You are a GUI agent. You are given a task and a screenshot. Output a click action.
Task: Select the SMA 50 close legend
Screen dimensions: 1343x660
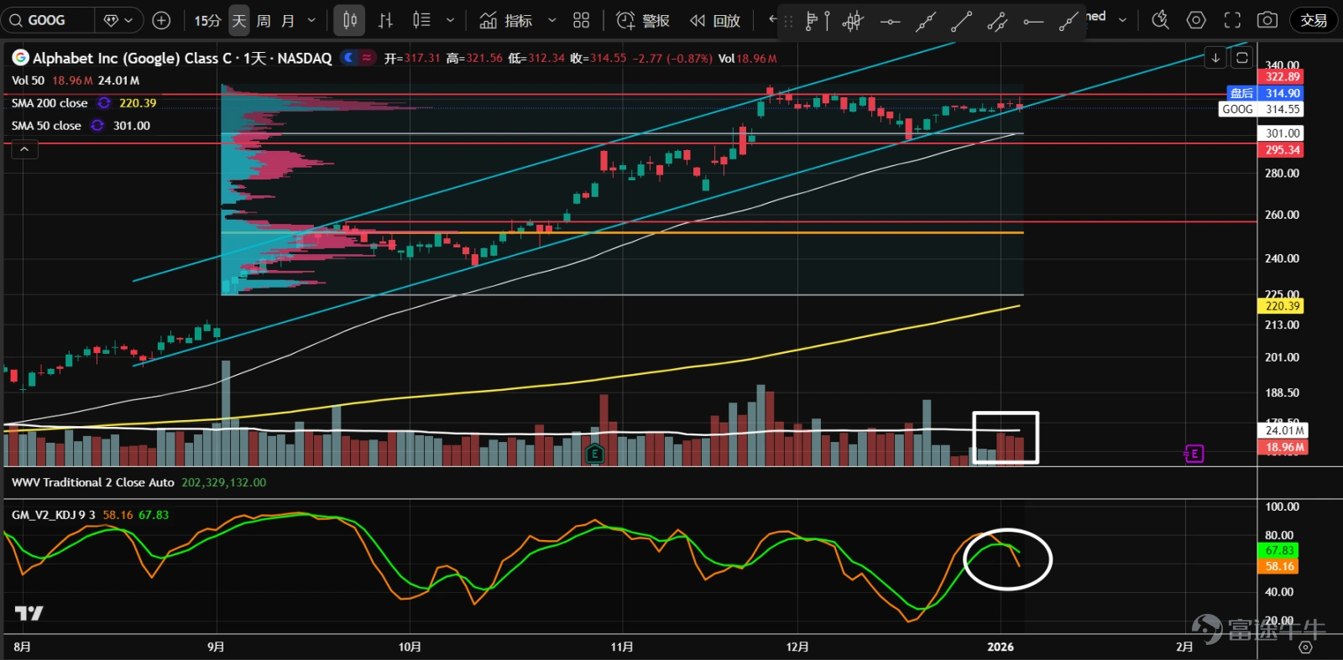coord(46,126)
